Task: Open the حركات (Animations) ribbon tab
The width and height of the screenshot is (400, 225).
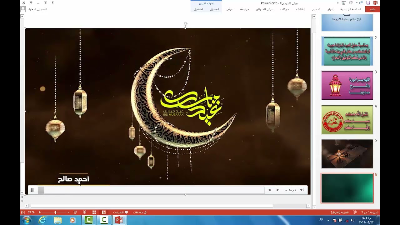Action: (x=285, y=9)
